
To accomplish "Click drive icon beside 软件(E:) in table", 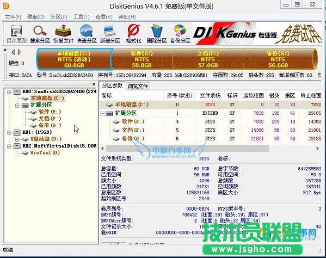I will 116,122.
